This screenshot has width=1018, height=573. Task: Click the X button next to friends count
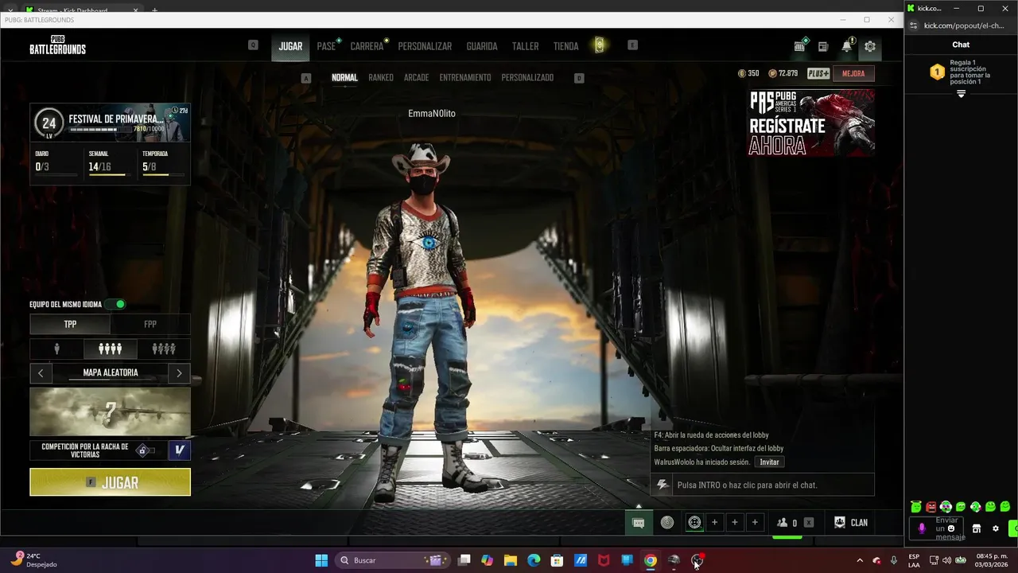click(x=809, y=523)
